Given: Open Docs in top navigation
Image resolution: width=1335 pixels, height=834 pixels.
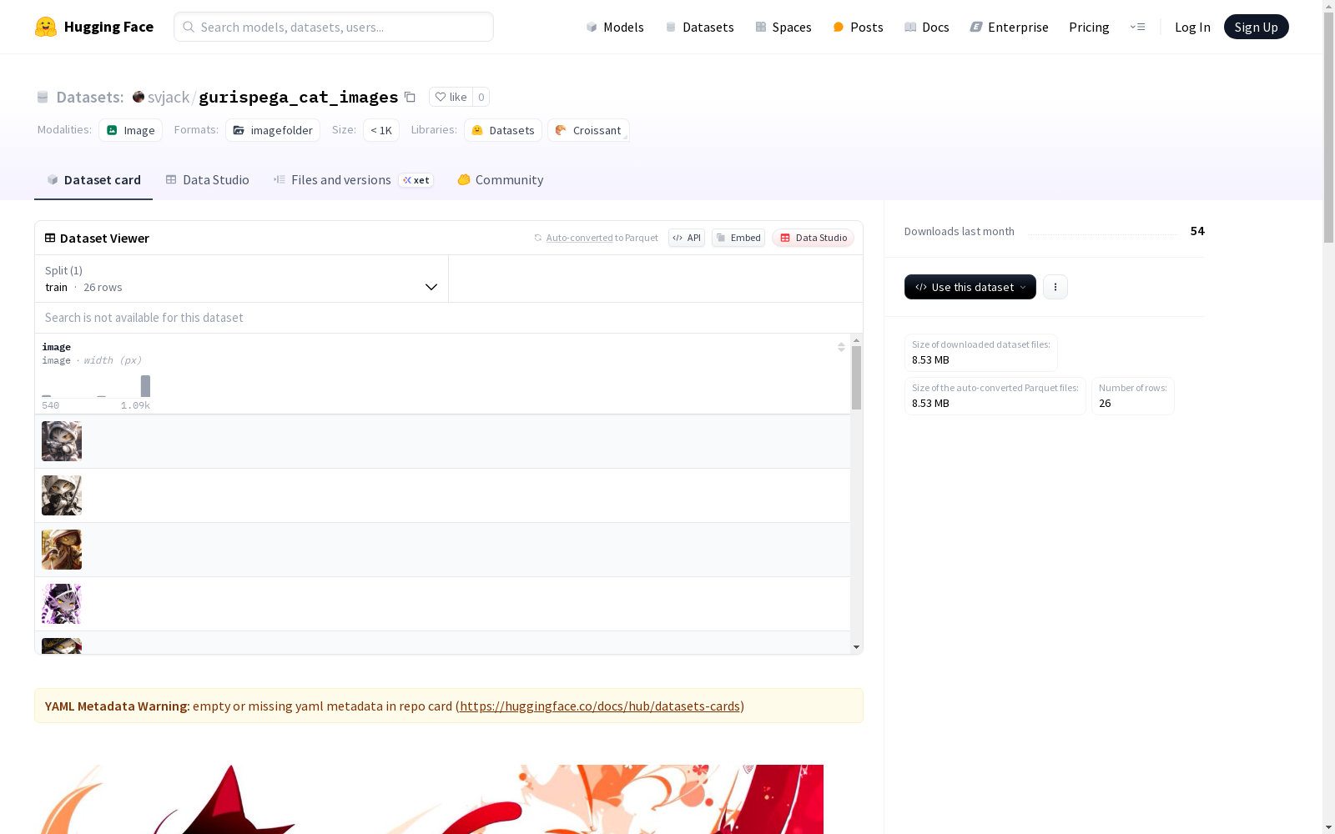Looking at the screenshot, I should click(927, 27).
